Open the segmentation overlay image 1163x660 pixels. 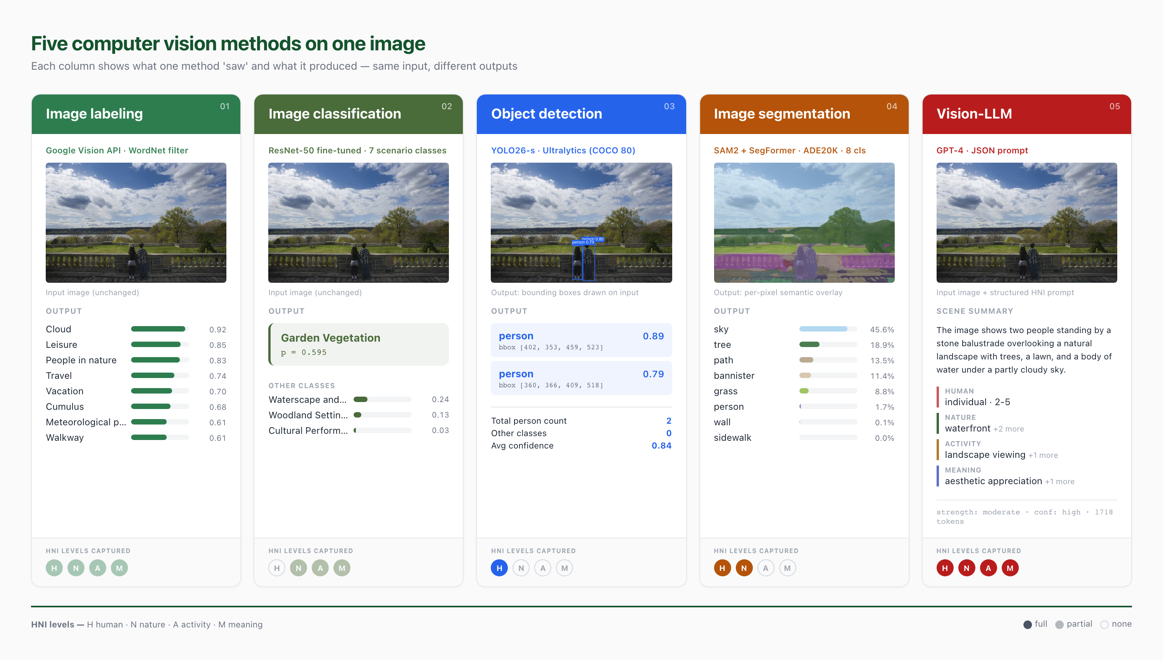(x=804, y=223)
